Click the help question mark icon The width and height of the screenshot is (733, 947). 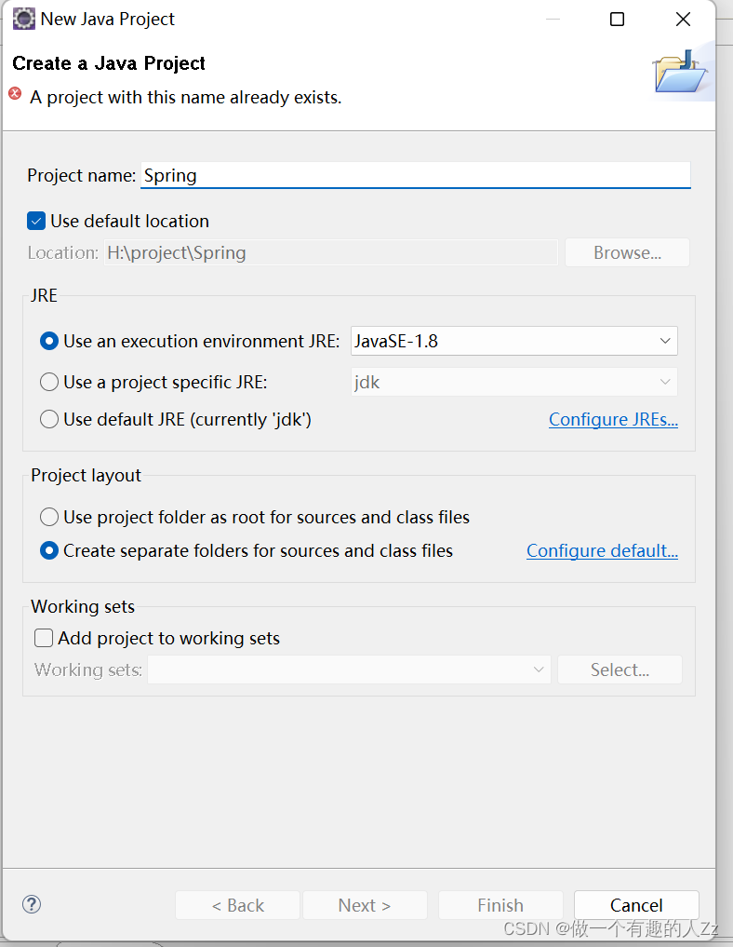(x=32, y=904)
